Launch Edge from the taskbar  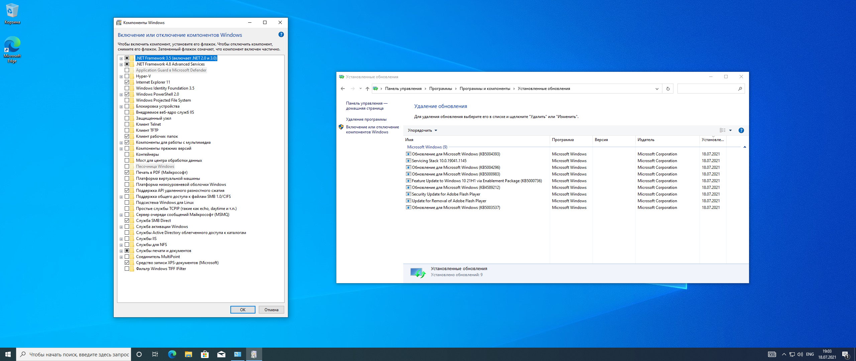[172, 354]
